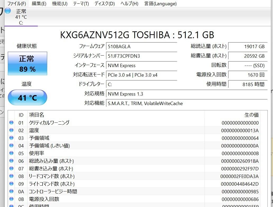Screen dimensions: 273x207
Task: Click raw value 00000000000686
Action: coord(240,199)
